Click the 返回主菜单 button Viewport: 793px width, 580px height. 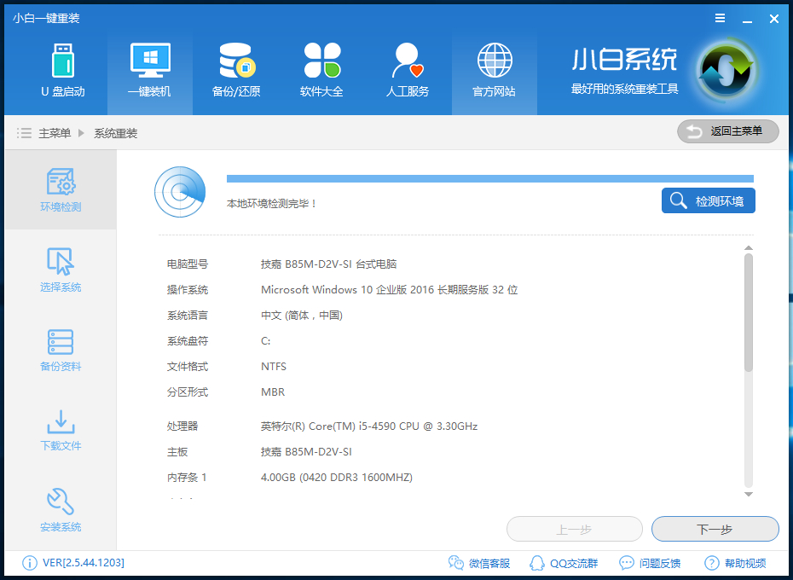(x=727, y=131)
